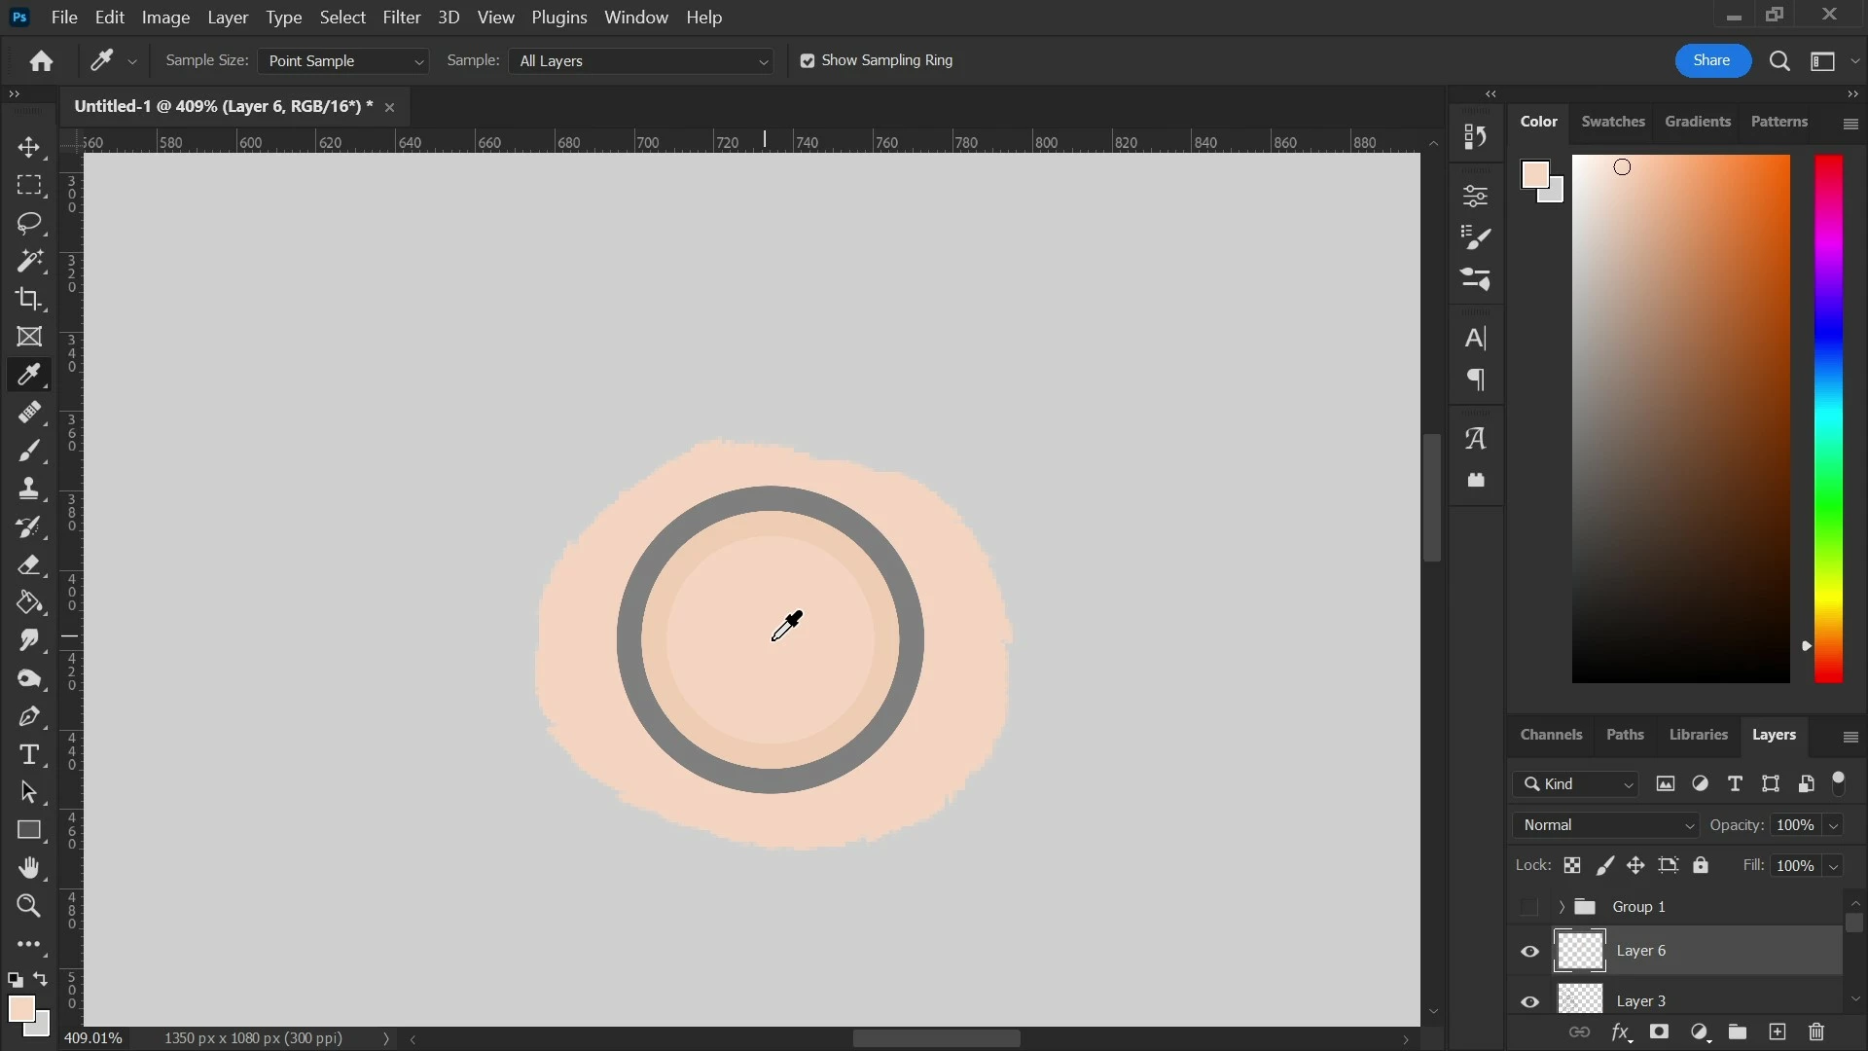
Task: Click the Share button
Action: coord(1711,60)
